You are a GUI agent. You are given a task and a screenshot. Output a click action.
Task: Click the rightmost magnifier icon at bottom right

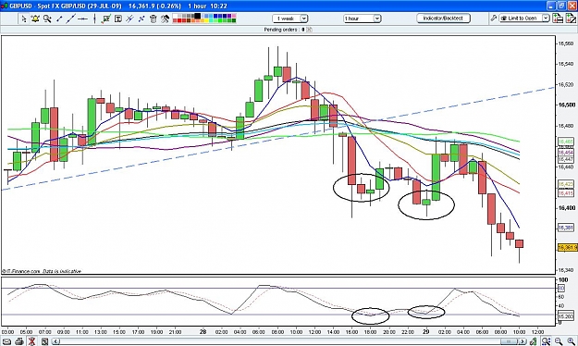pyautogui.click(x=571, y=341)
